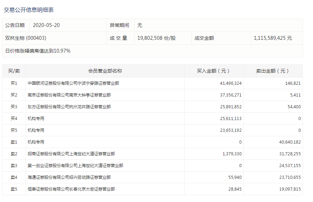Screen dimensions: 313x202
Task: Click 机构专用 in the 卖1 row
Action: (36, 142)
